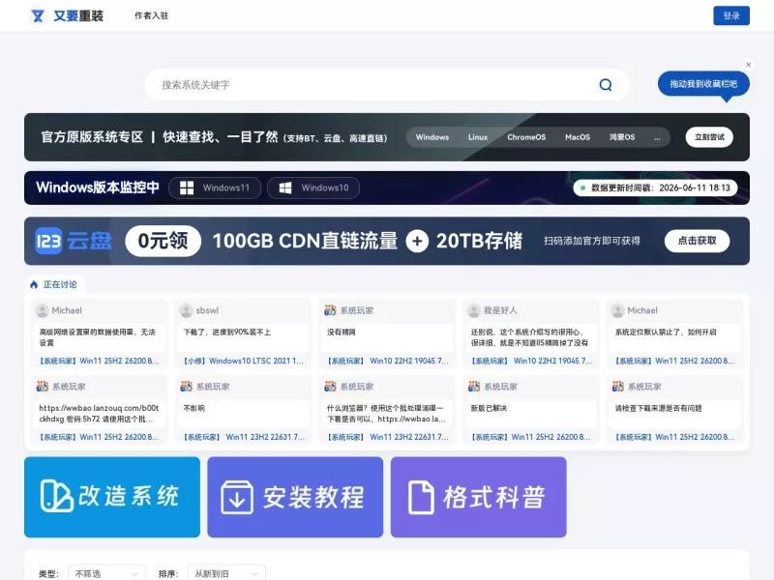774x580 pixels.
Task: Open the 作者入驻 page
Action: click(x=152, y=15)
